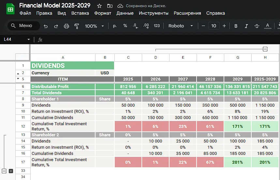280x180 pixels.
Task: Click the move to folder icon
Action: 110,6
